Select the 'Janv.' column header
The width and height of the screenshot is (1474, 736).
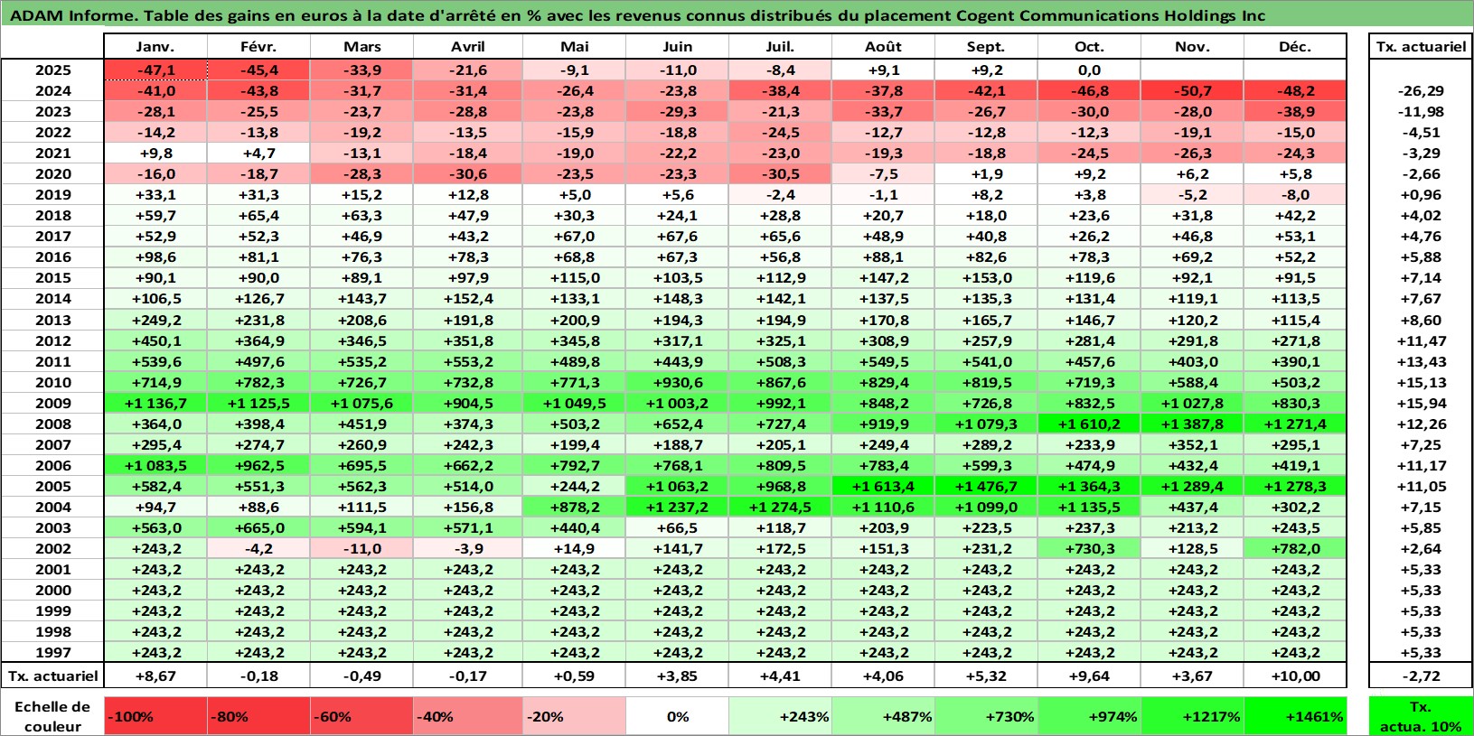coord(155,47)
